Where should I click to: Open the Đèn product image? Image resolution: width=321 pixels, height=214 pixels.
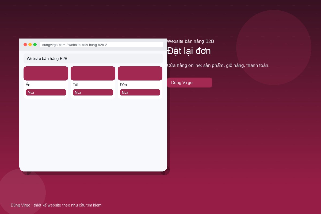(140, 73)
